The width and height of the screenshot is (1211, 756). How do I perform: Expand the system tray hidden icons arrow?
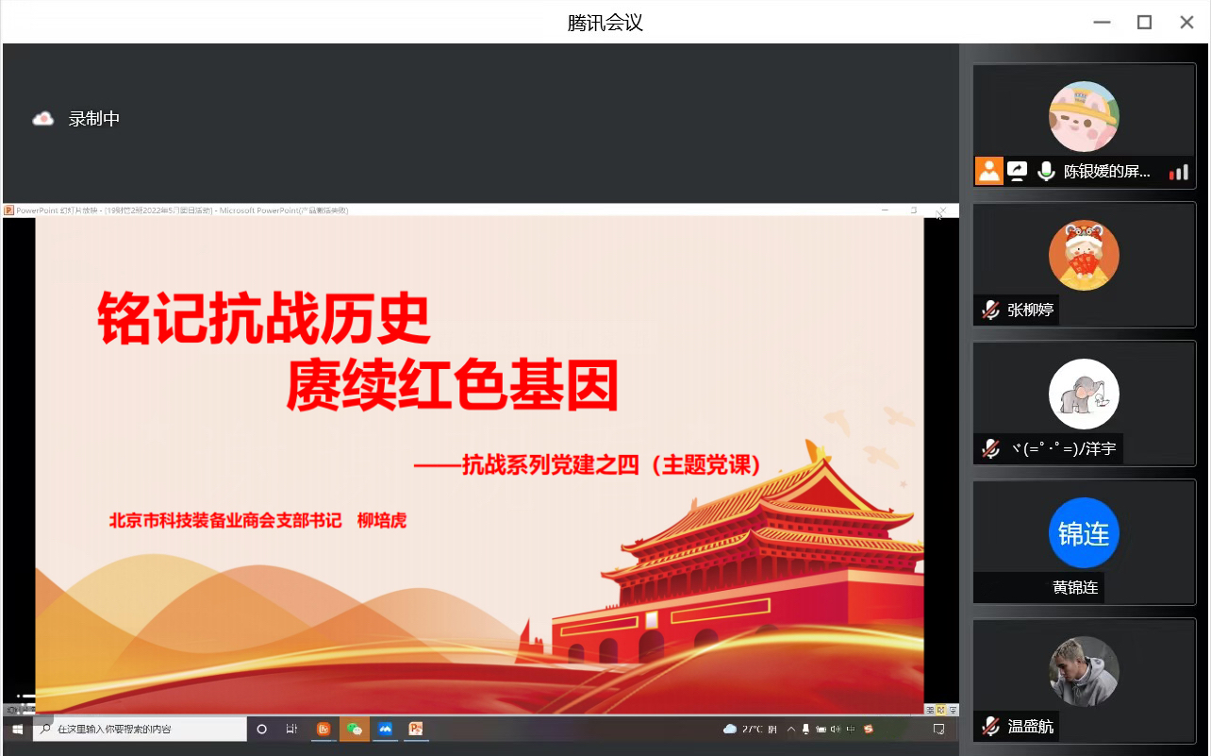(790, 729)
